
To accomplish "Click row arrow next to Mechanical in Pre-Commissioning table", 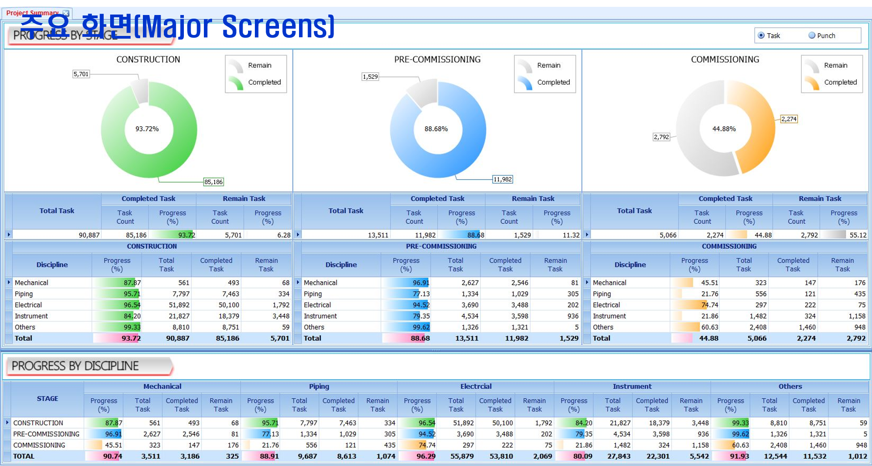I will [298, 282].
